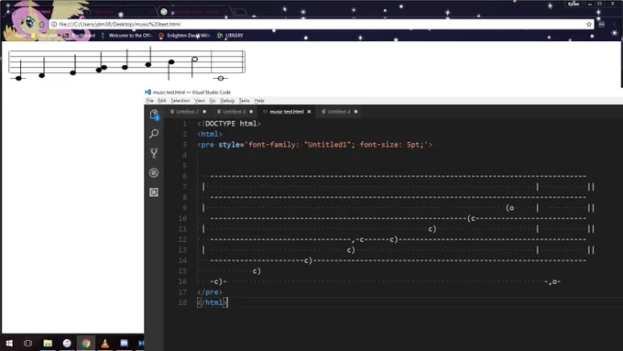
Task: Open the Source Control view in VS Code
Action: [154, 153]
